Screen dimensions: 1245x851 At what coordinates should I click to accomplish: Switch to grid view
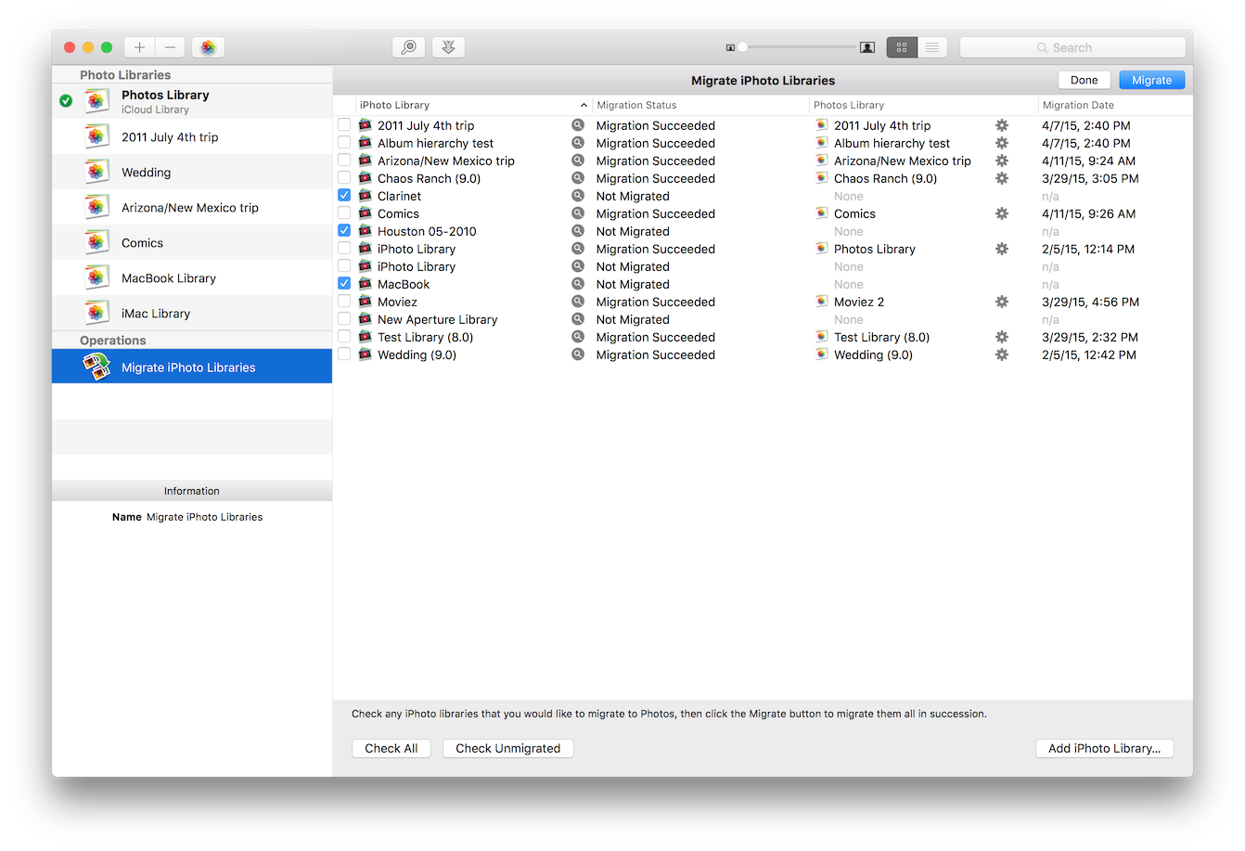902,47
